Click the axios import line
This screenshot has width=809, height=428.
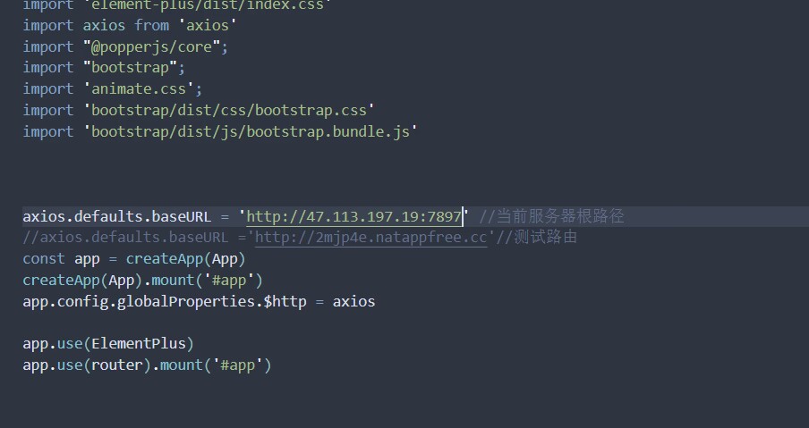[130, 25]
